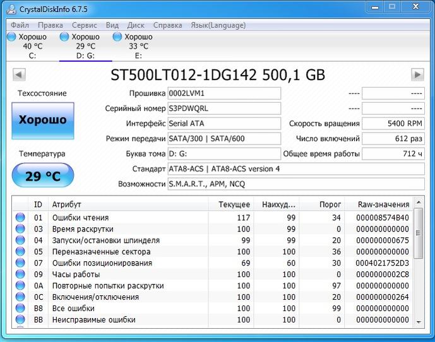This screenshot has height=342, width=435.
Task: Select the Ошибки чтения attribute text
Action: coord(80,218)
